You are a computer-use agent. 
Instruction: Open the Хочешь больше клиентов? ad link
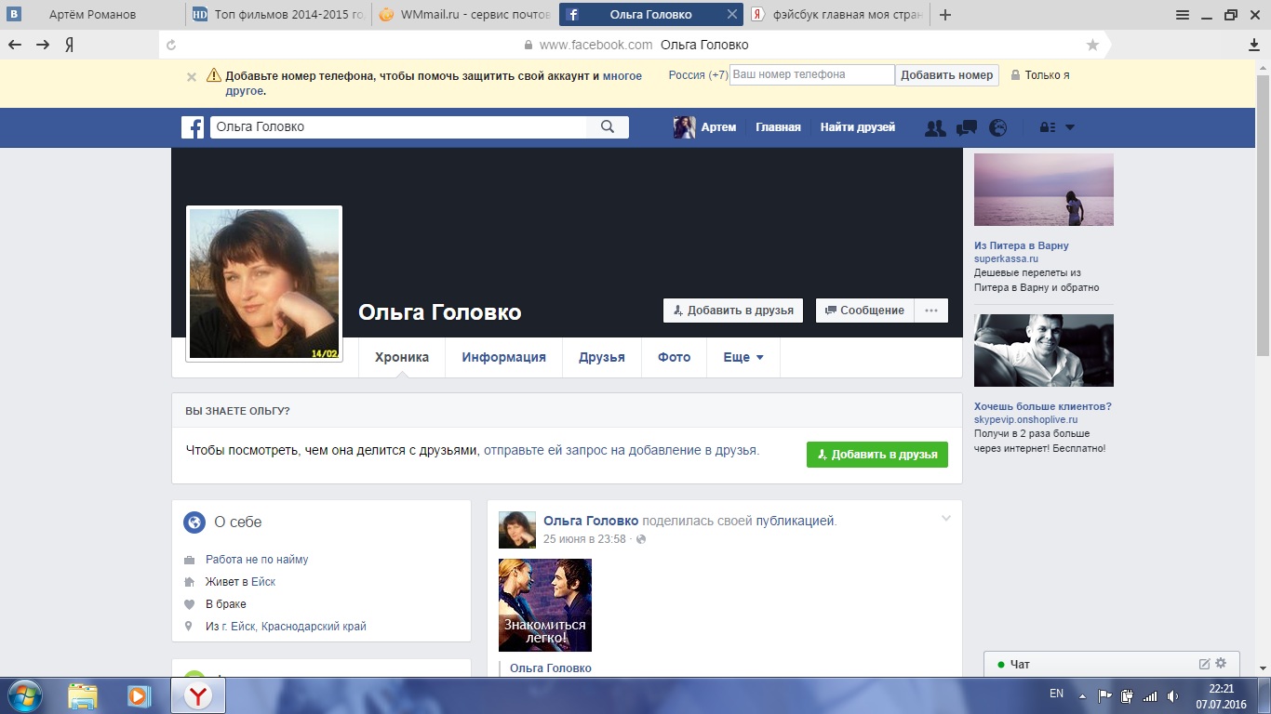point(1043,406)
